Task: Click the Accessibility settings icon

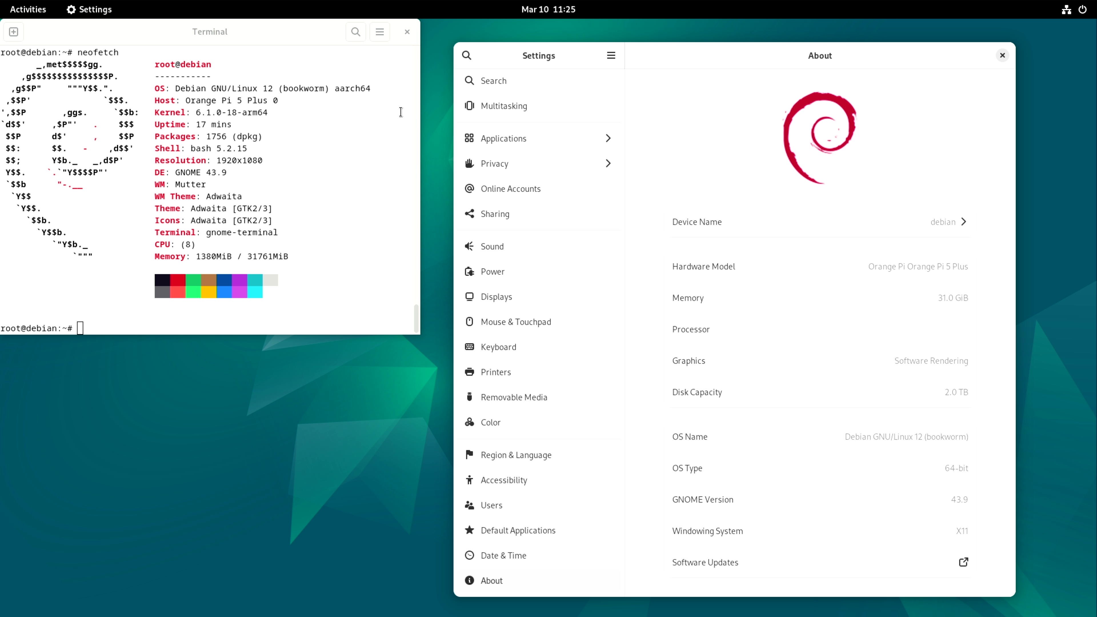Action: [469, 480]
